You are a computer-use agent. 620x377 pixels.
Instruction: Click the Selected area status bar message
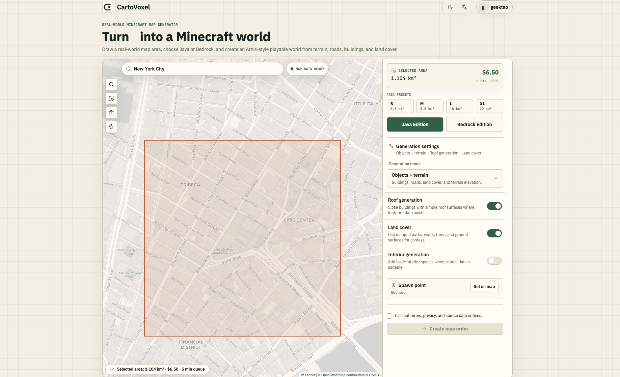click(157, 369)
